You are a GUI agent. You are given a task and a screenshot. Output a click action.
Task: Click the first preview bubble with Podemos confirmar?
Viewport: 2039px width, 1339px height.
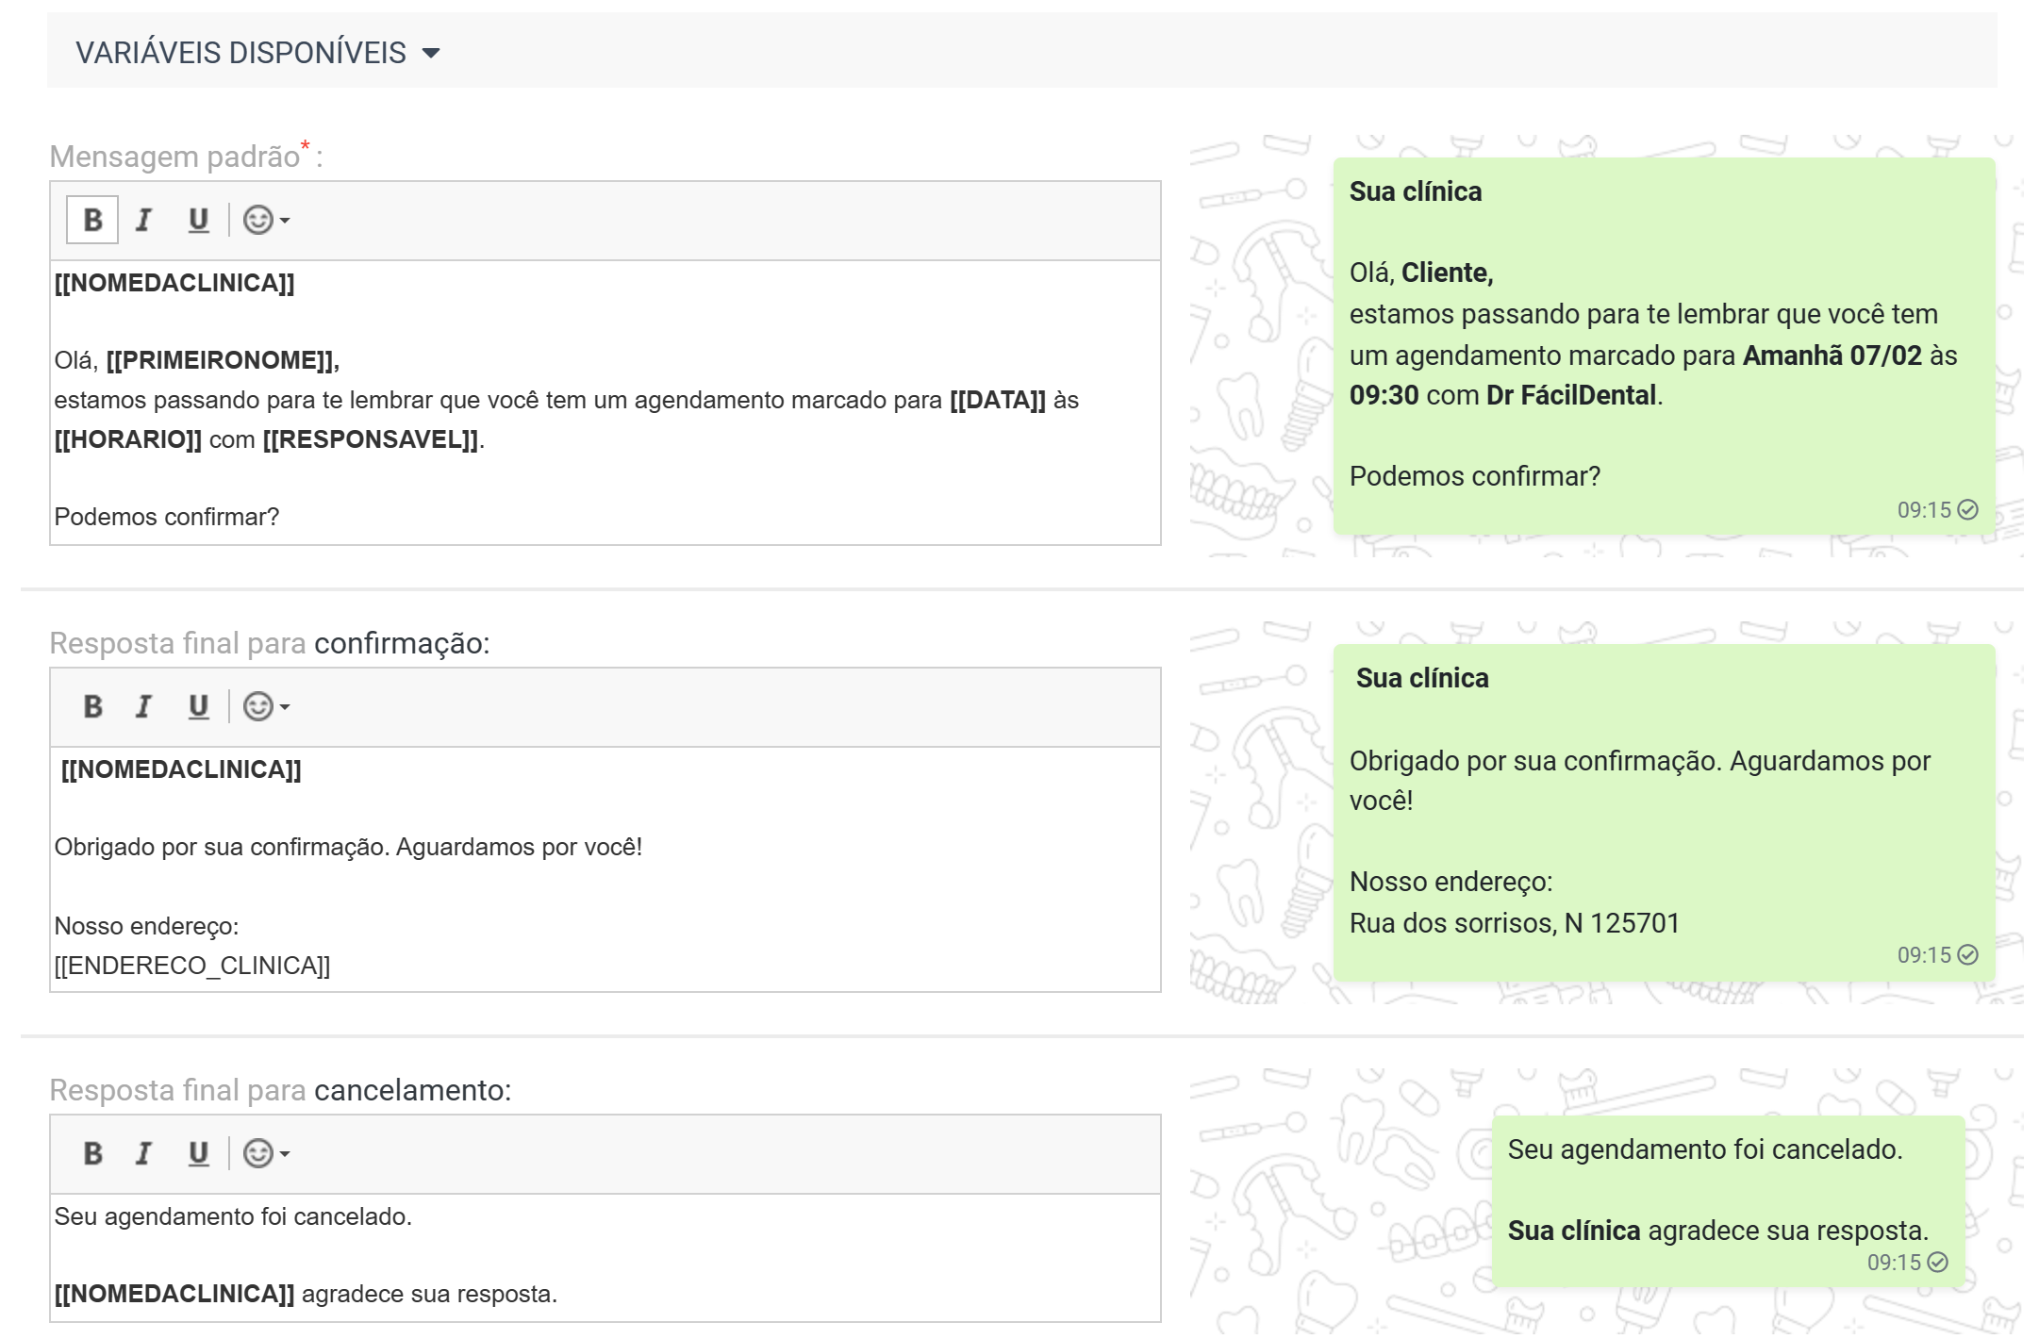(x=1664, y=346)
